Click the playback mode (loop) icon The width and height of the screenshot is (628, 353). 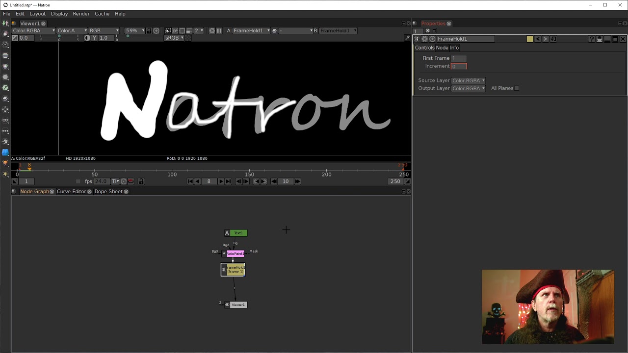tap(131, 181)
